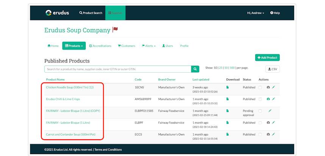The width and height of the screenshot is (325, 156).
Task: Edit Erudus Chilli & Lime Crisps with pencil icon
Action: pyautogui.click(x=273, y=99)
